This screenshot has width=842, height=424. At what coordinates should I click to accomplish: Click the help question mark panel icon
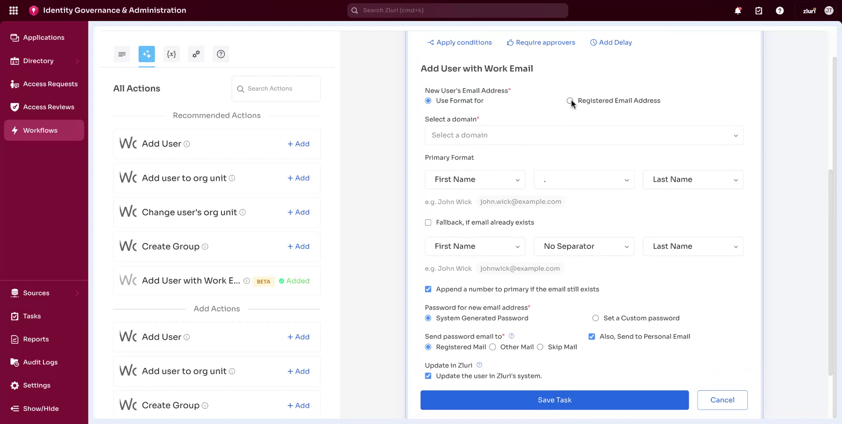221,54
